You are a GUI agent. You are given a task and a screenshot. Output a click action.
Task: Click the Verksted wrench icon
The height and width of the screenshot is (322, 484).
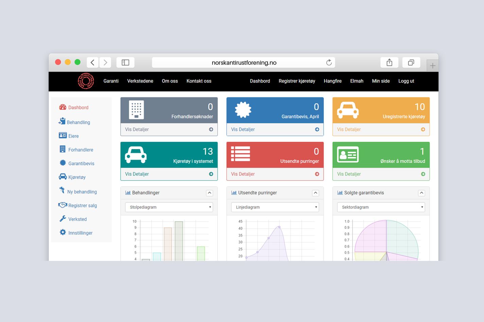click(63, 219)
